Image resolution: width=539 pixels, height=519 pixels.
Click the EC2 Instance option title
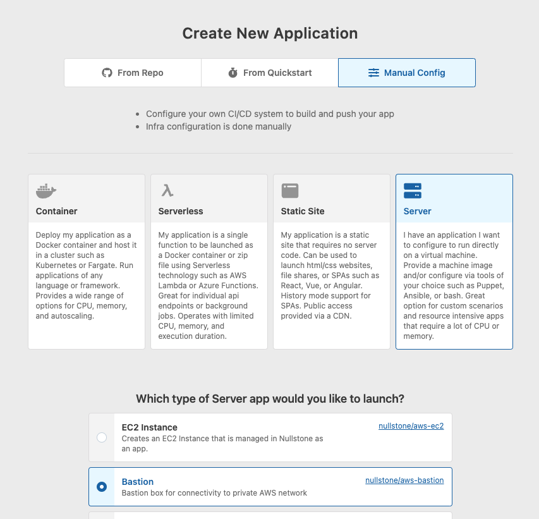[x=149, y=427]
